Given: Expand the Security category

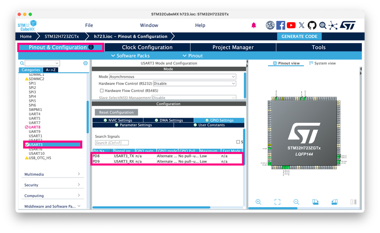Looking at the screenshot, I should click(52, 185).
